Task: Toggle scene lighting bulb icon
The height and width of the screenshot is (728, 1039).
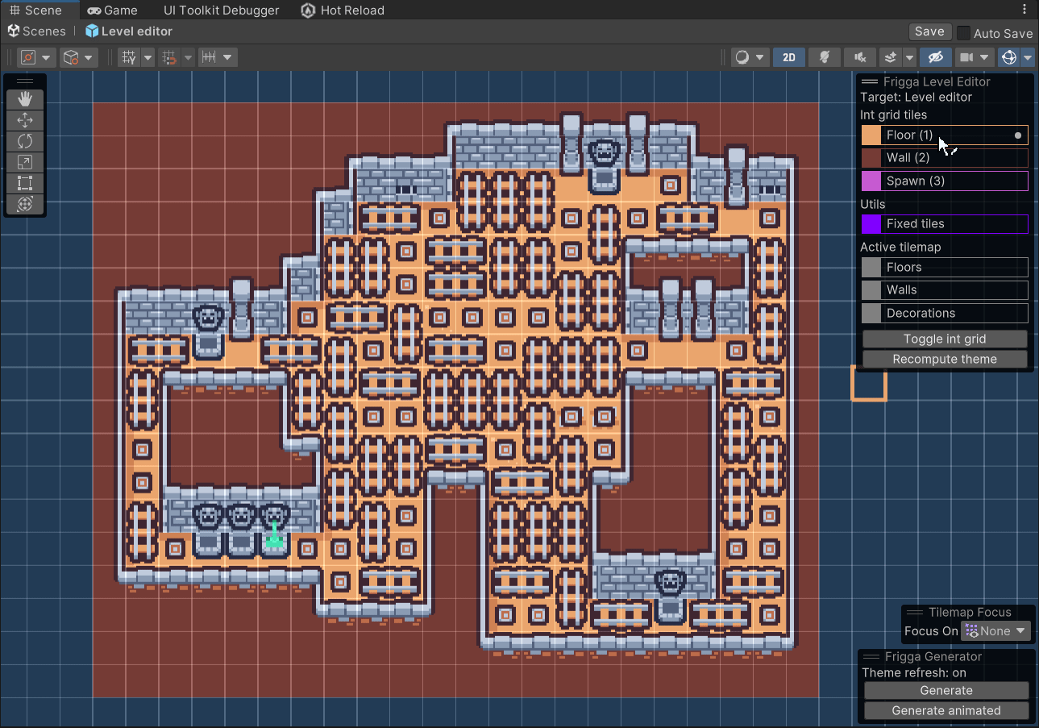Action: point(825,57)
